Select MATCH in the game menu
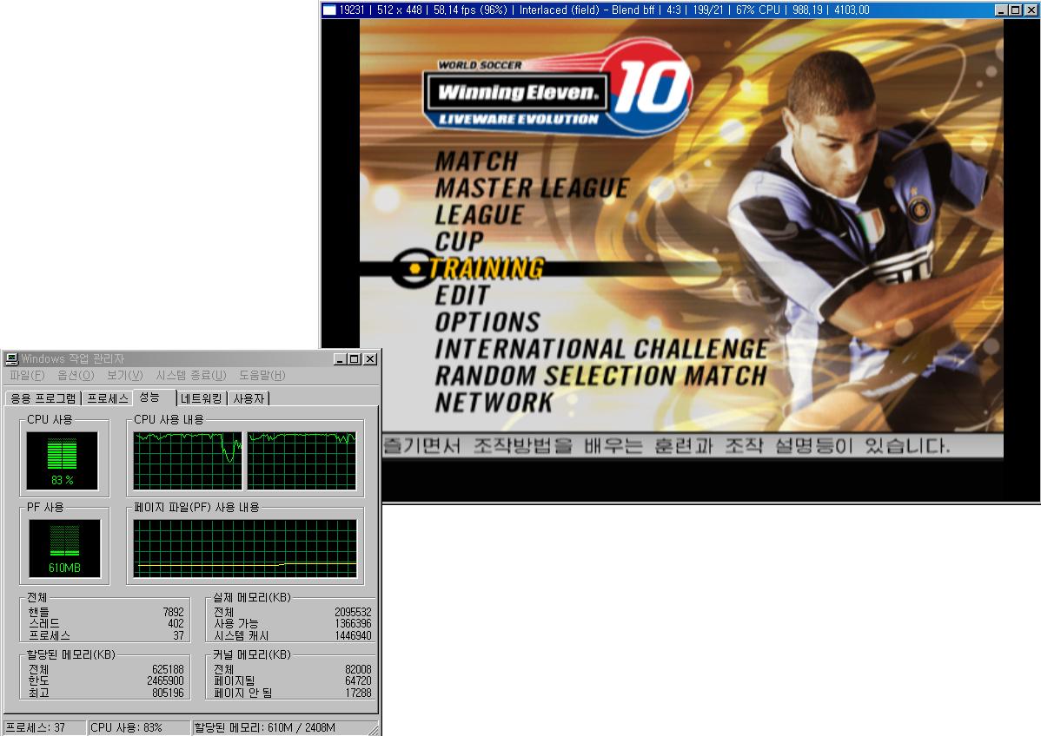 [477, 161]
